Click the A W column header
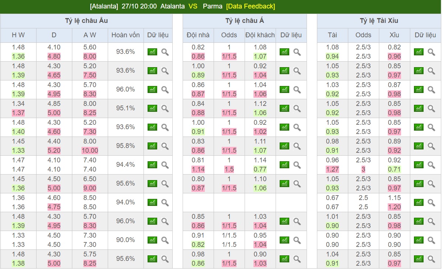Screen dimensions: 442x269 click(90, 35)
